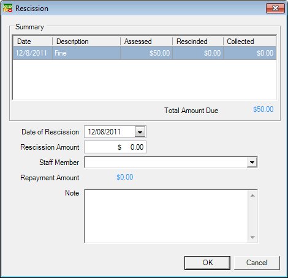Click the Cancel button
The width and height of the screenshot is (288, 278).
click(257, 263)
